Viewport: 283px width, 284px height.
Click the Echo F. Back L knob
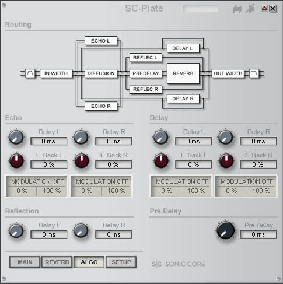16,161
